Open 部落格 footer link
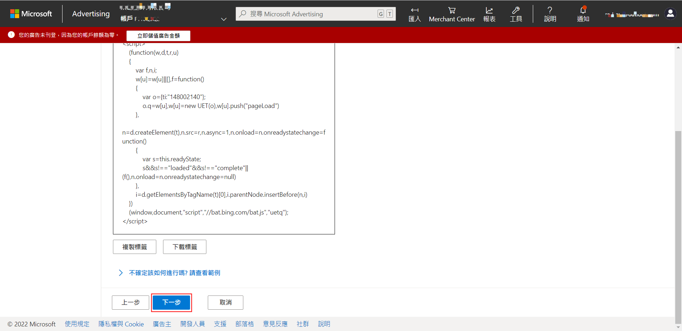The image size is (682, 331). pos(245,324)
